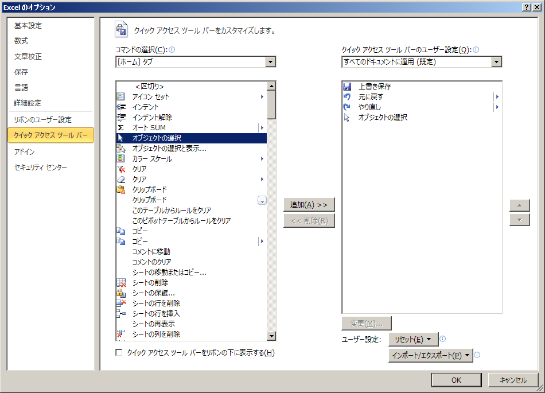Click the first コピー icon without submenu
This screenshot has width=545, height=393.
point(120,231)
